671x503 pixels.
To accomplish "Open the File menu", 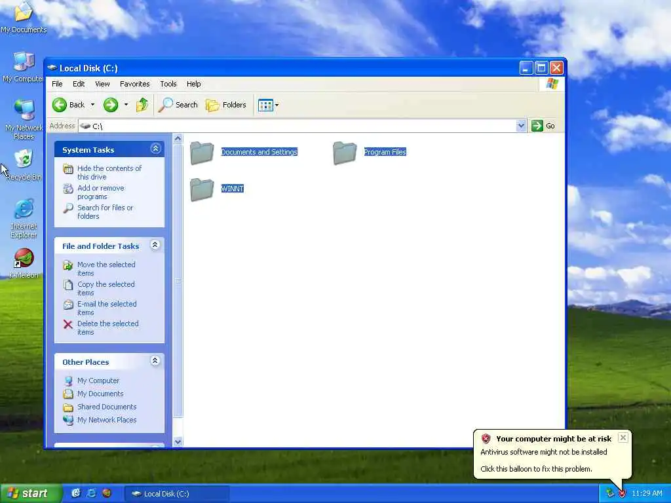I will click(x=57, y=84).
